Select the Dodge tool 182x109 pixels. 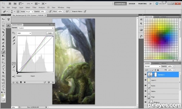pos(3,62)
